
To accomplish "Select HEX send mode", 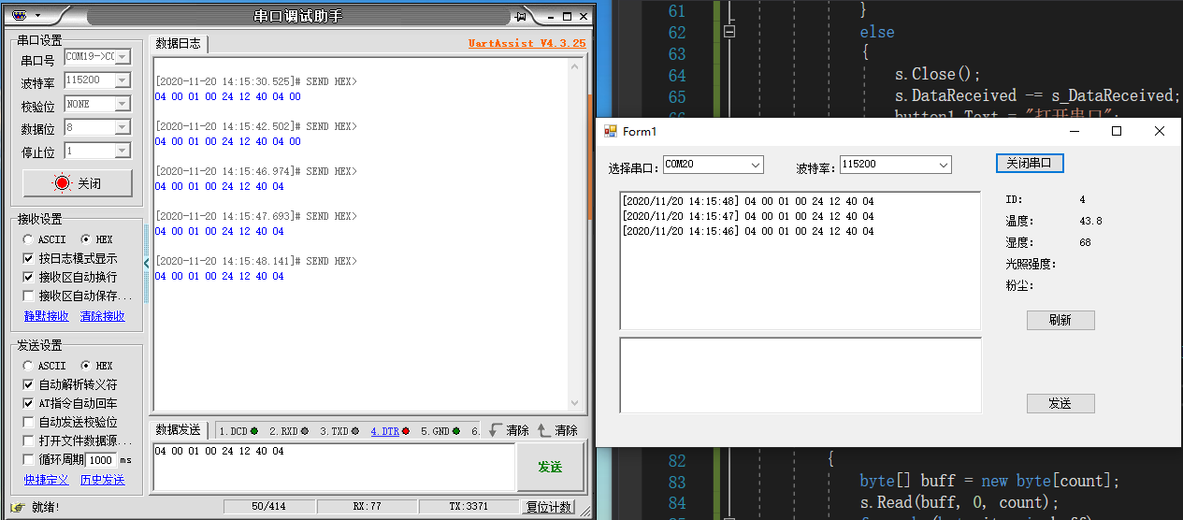I will click(x=85, y=366).
